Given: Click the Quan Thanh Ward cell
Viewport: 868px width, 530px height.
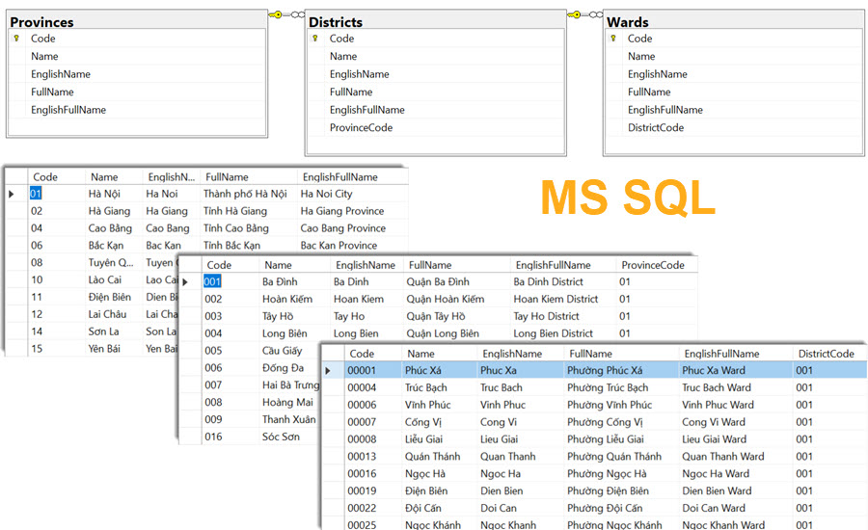Looking at the screenshot, I should (x=722, y=457).
